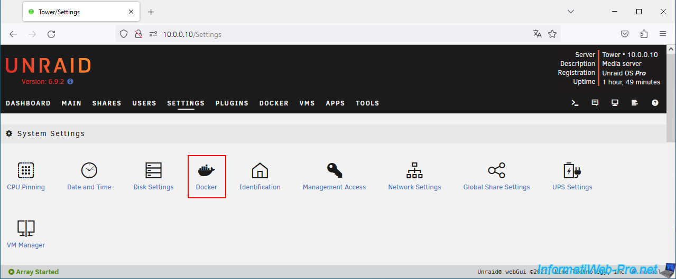Go to the PLUGINS menu
The height and width of the screenshot is (279, 676).
coord(232,103)
